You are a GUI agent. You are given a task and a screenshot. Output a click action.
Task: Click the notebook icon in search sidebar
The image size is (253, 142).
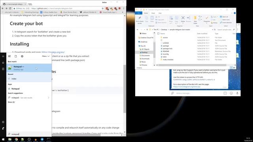(x=3, y=69)
